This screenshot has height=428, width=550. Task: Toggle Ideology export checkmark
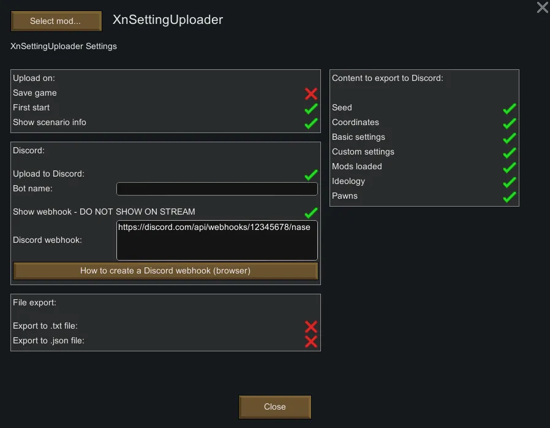[510, 182]
